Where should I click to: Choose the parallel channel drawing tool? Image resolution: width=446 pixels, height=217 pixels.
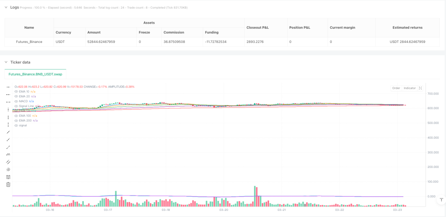click(9, 162)
